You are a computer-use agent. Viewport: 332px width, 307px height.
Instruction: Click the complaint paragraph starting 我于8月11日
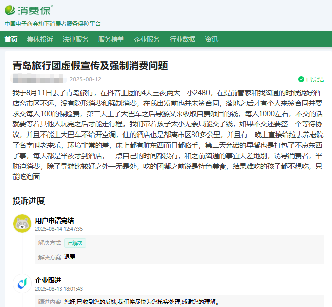[x=168, y=135]
